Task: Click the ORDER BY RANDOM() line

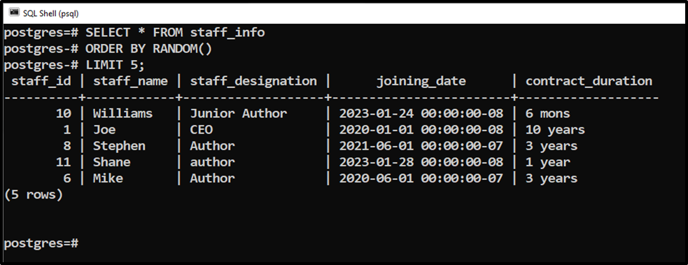Action: (x=108, y=49)
